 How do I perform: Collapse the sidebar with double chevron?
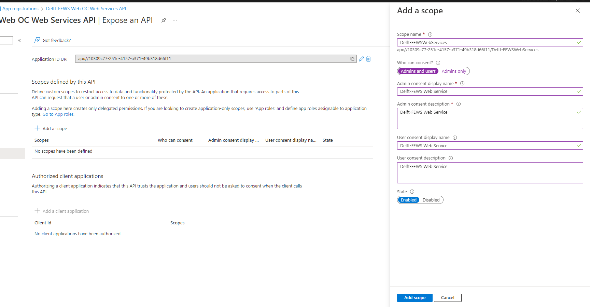click(x=19, y=40)
